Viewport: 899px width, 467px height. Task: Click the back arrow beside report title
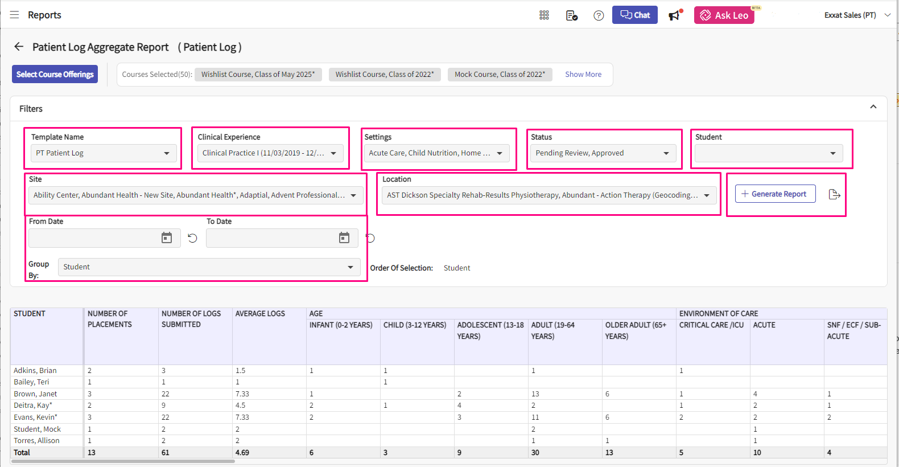(x=19, y=47)
